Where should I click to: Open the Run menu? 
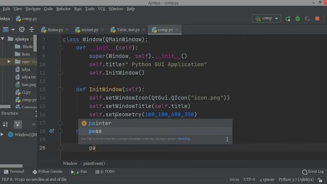coord(78,9)
